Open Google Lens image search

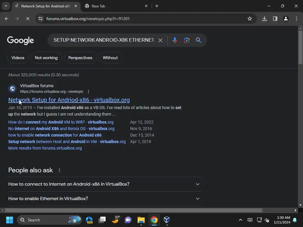tap(186, 40)
